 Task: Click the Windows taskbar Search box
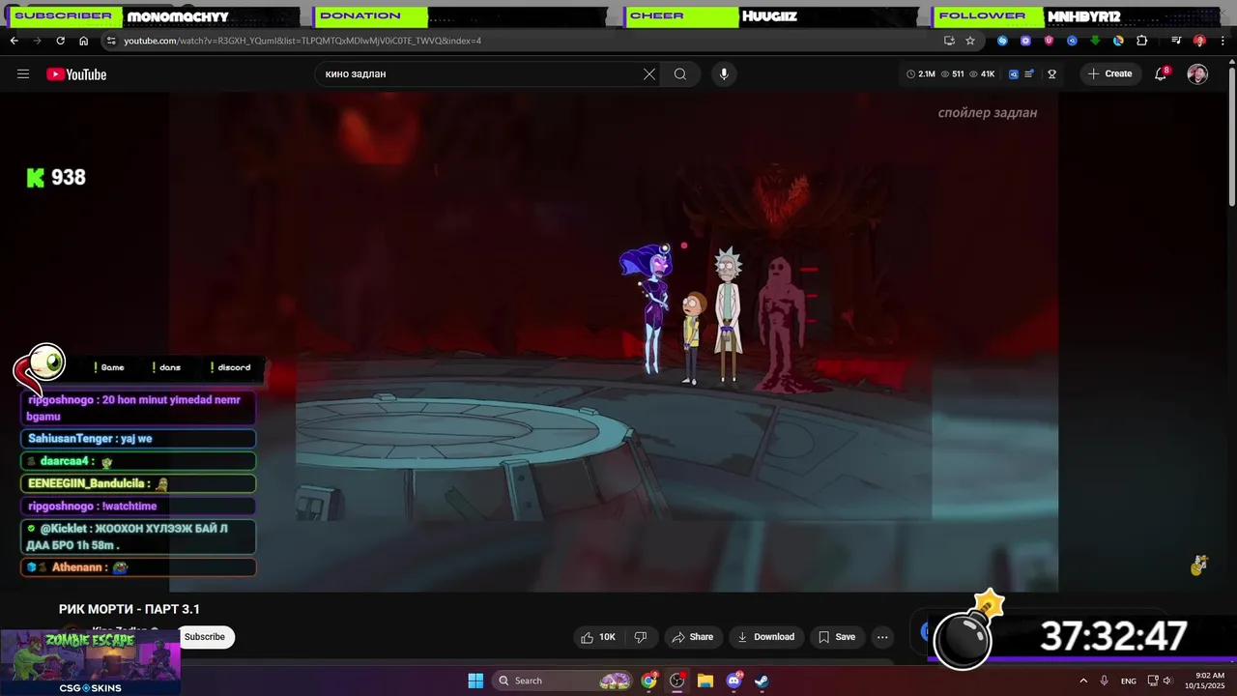coord(564,681)
